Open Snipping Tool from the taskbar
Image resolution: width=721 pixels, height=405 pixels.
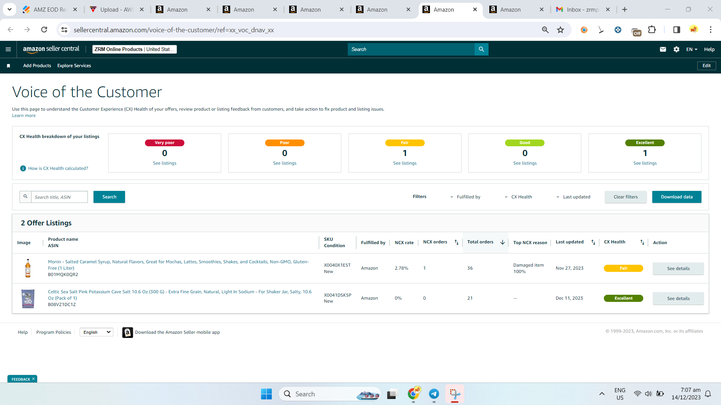(455, 394)
